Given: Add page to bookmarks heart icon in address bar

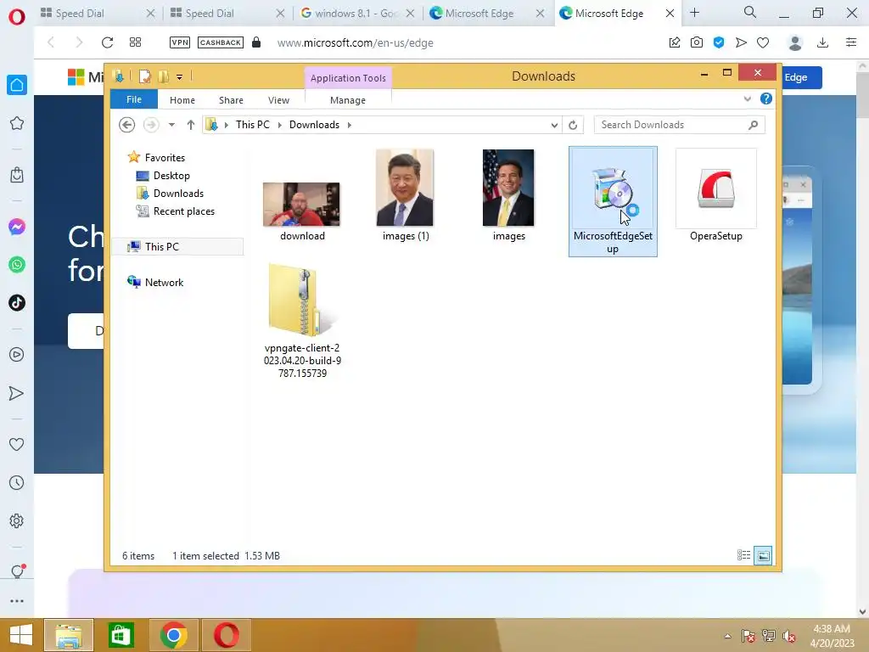Looking at the screenshot, I should pyautogui.click(x=763, y=42).
